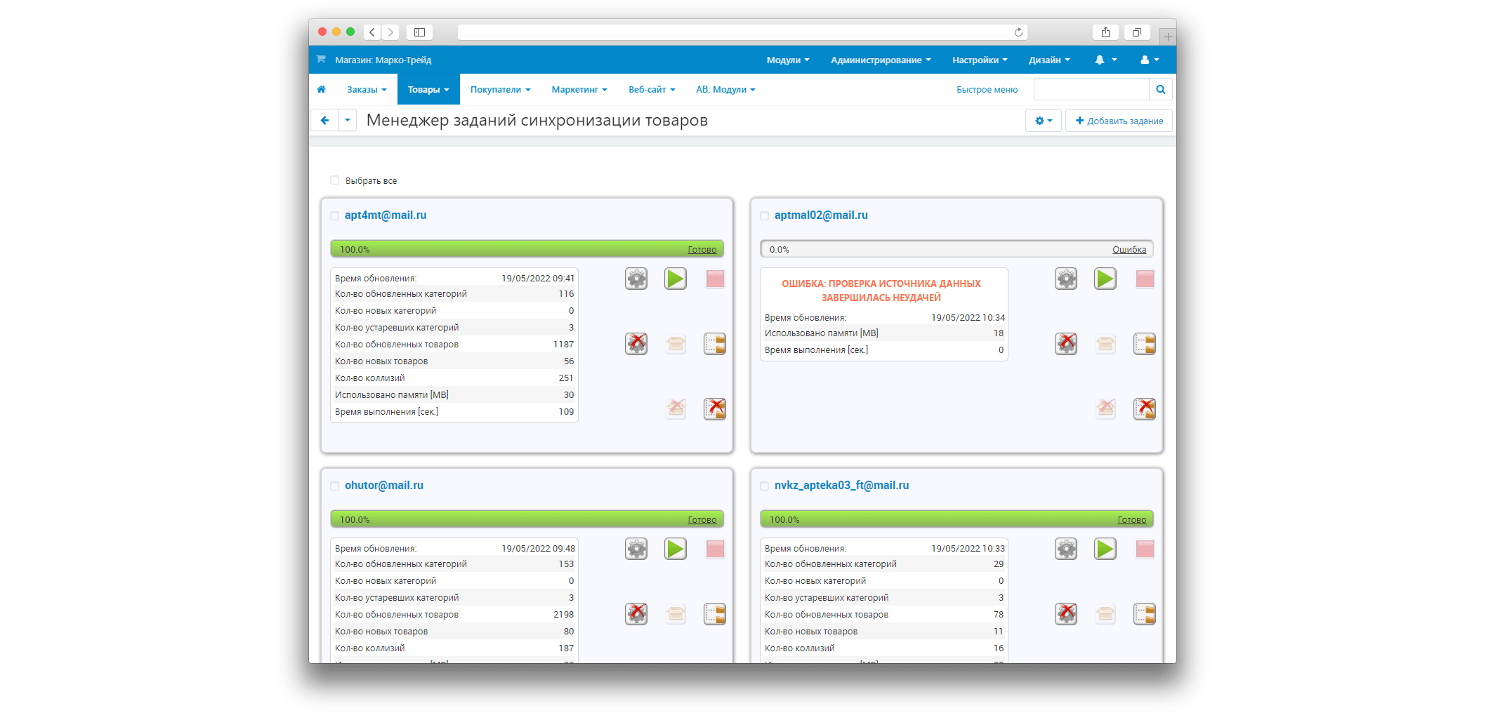Open the Модули dropdown in top bar
Screen dimensions: 1486x713
tap(788, 60)
